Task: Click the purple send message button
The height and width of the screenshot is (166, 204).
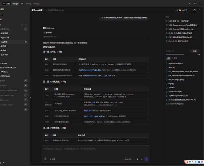Action: click(147, 159)
